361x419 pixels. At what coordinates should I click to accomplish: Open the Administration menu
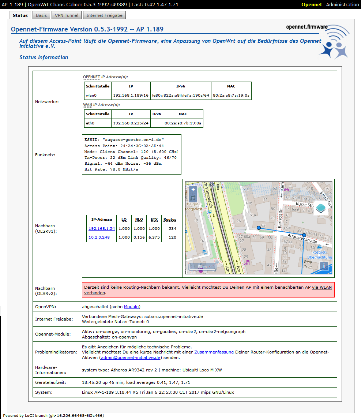pyautogui.click(x=342, y=5)
